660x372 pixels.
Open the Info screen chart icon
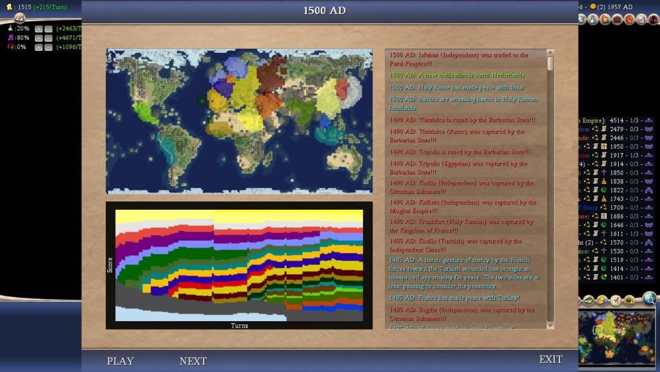[641, 19]
